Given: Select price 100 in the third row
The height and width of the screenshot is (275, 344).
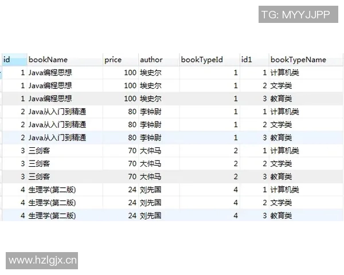Looking at the screenshot, I should pos(130,99).
